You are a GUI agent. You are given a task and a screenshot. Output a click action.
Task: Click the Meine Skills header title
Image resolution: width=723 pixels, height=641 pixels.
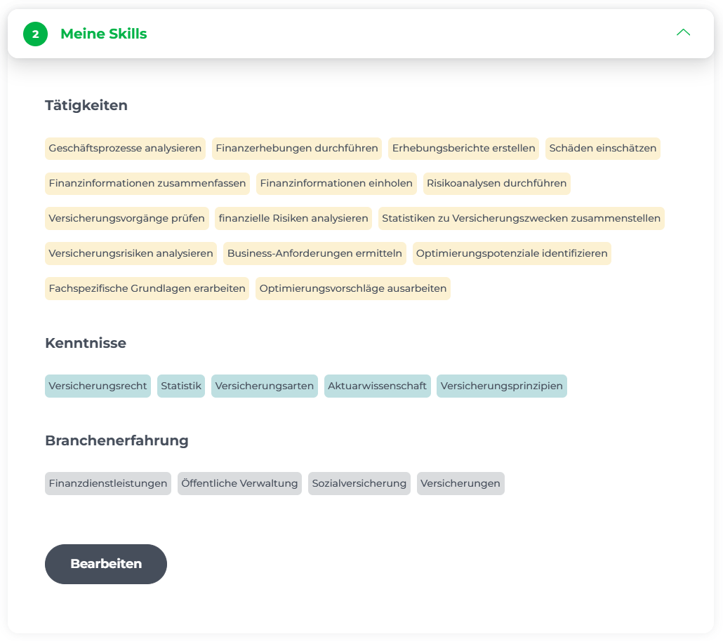104,34
